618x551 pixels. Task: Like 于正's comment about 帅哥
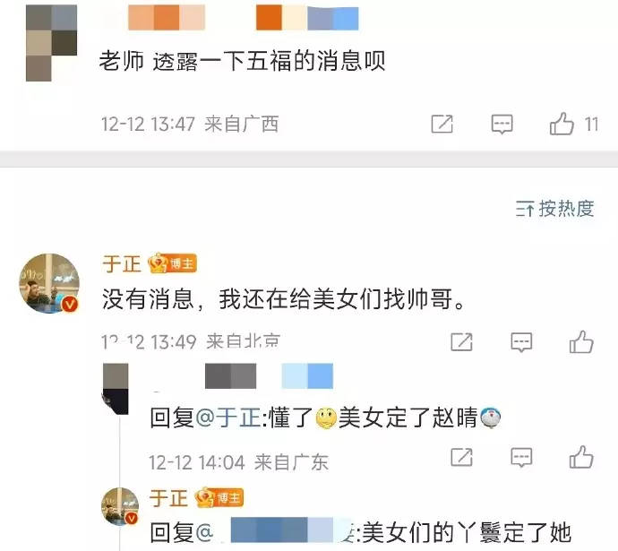(581, 341)
